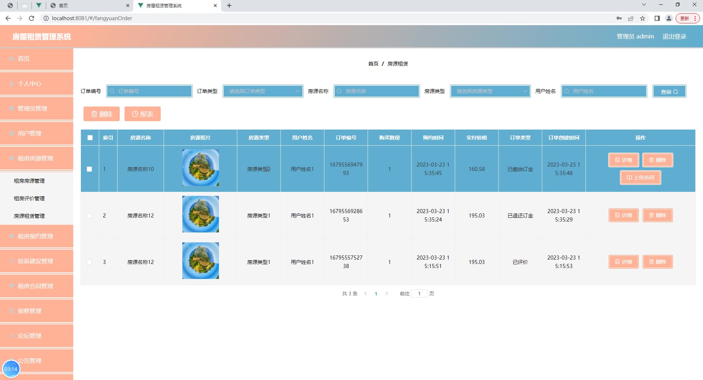The width and height of the screenshot is (703, 380).
Task: Click 上传合同 for the first order
Action: 640,178
